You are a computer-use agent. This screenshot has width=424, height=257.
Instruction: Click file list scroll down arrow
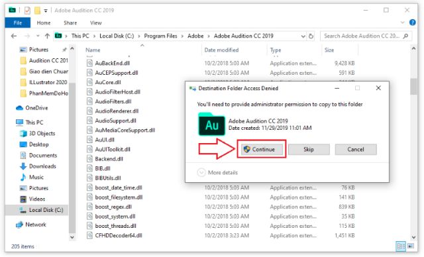[x=413, y=237]
